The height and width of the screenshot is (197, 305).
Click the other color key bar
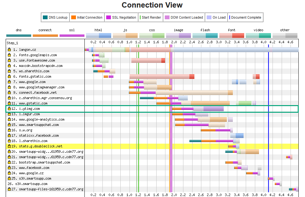tap(285, 35)
